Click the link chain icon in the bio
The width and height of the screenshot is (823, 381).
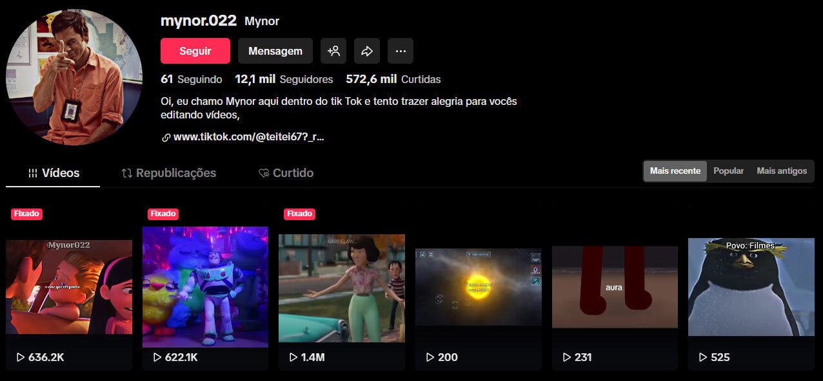(x=165, y=136)
